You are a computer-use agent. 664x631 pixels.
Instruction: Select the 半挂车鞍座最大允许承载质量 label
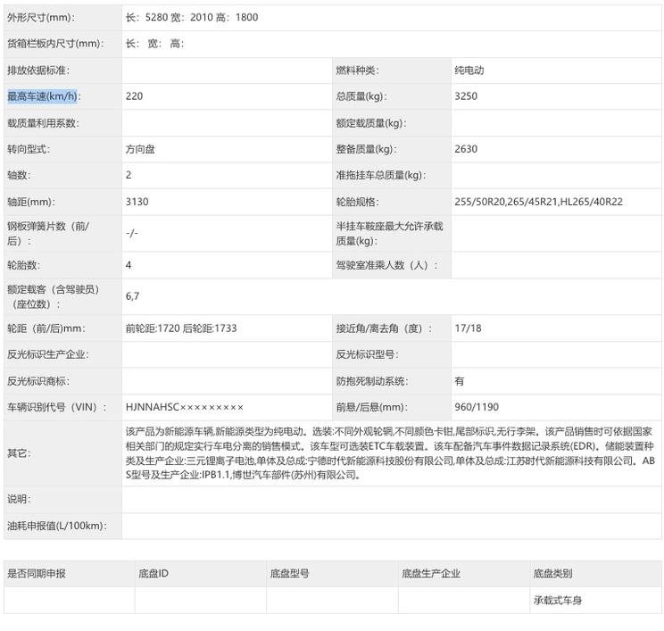click(390, 234)
